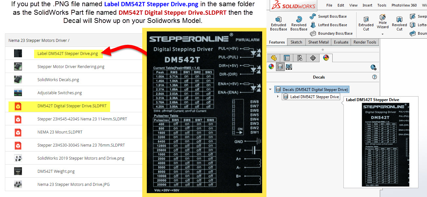Select the Extruded Boss/Base tool
427x197 pixels.
[278, 24]
